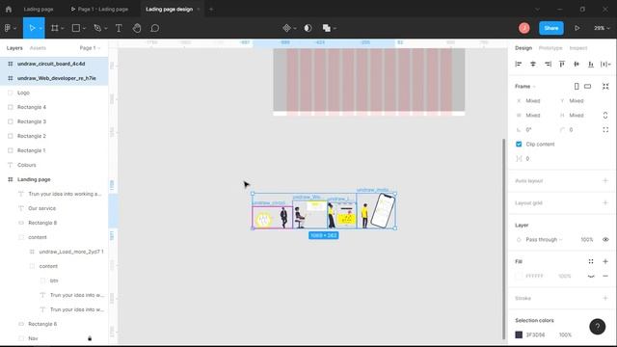Toggle the Clip content checkbox
This screenshot has width=617, height=347.
coord(519,145)
